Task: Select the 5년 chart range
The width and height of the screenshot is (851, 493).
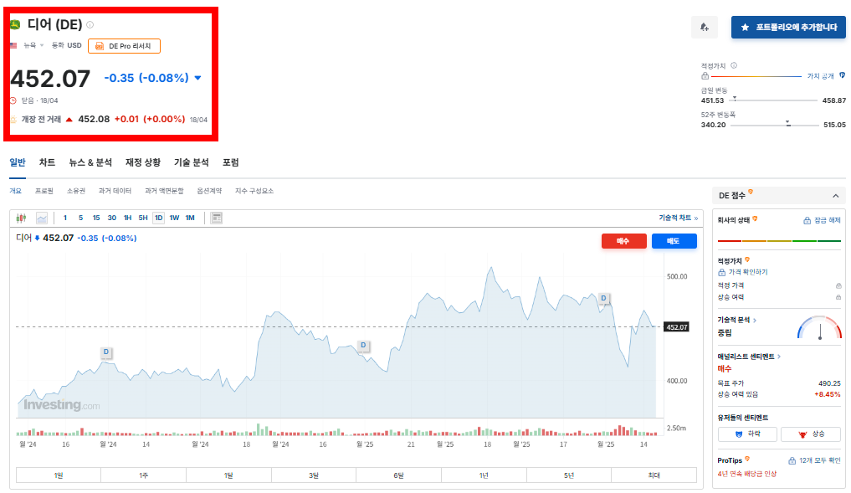Action: pyautogui.click(x=569, y=475)
